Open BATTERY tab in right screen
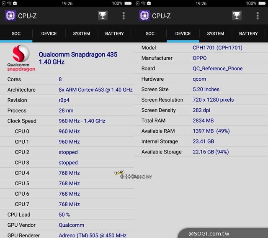The width and height of the screenshot is (268, 238). coord(248,33)
